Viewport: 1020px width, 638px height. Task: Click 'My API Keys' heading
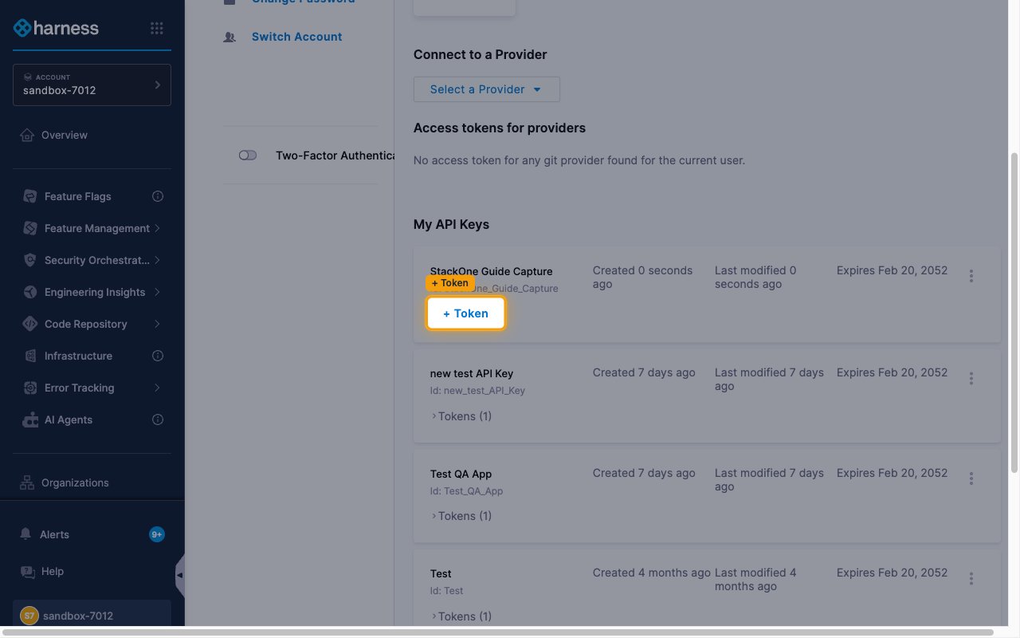tap(451, 224)
